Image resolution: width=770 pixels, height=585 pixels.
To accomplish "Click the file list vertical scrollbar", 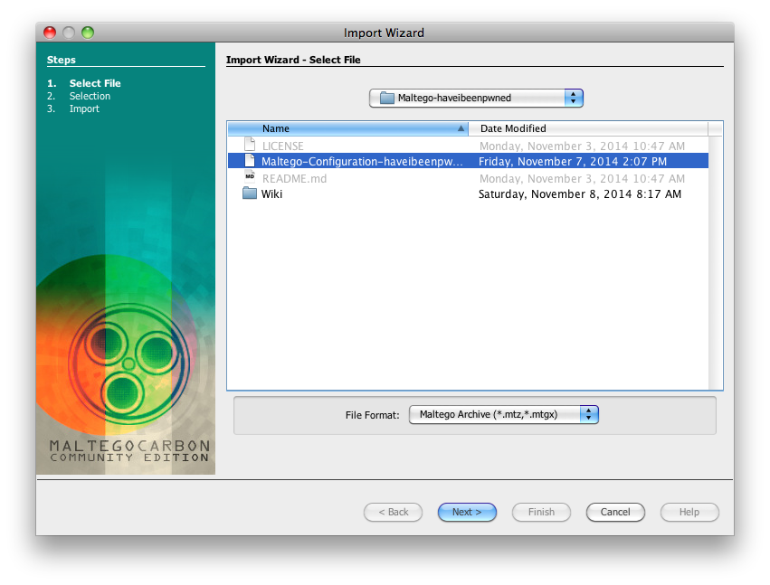I will (x=716, y=262).
